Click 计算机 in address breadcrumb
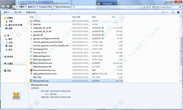Viewport: 183px width, 110px height. (21, 7)
